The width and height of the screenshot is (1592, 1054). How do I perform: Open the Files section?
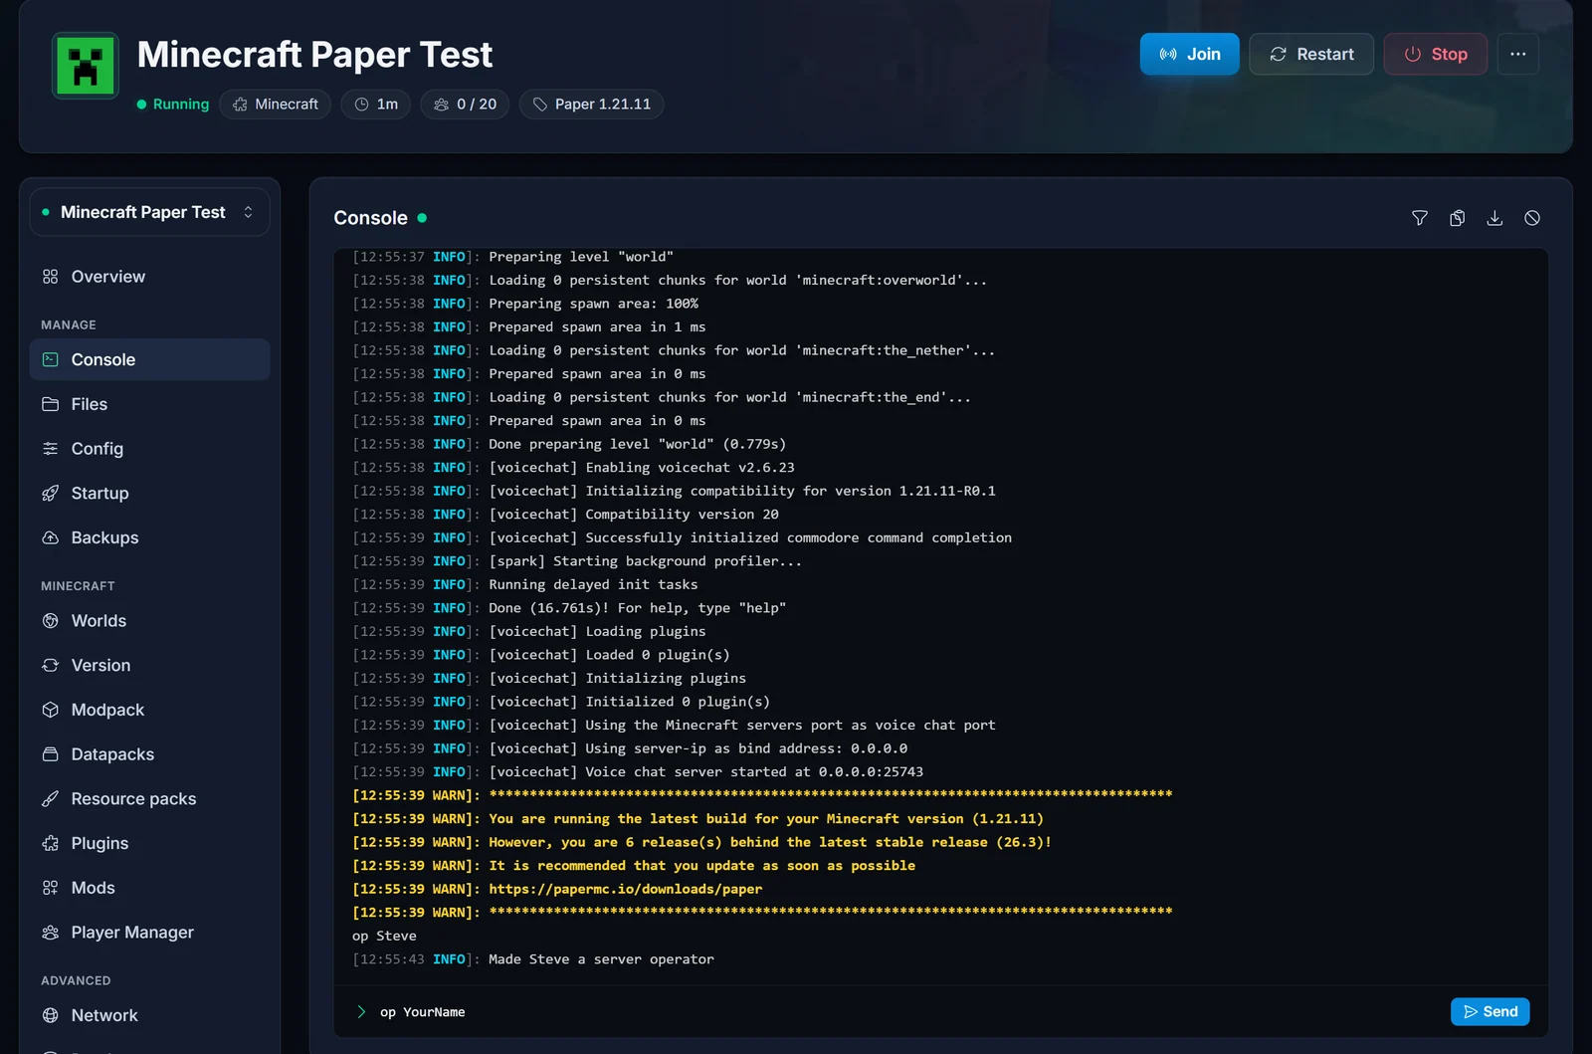coord(149,404)
